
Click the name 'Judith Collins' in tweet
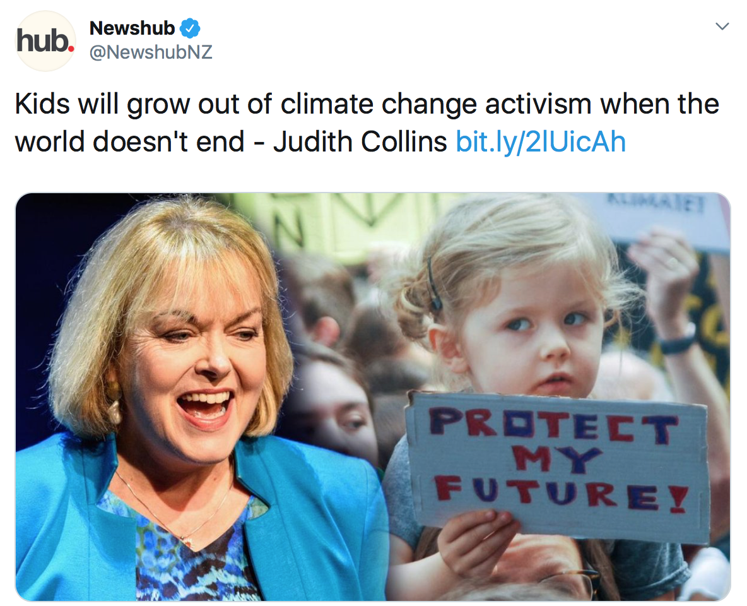pos(360,141)
